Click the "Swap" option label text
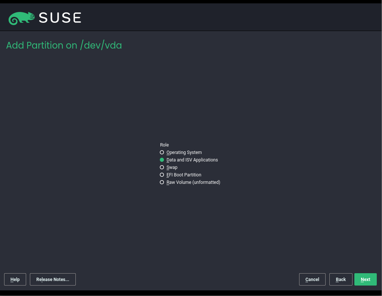This screenshot has width=382, height=296. tap(172, 167)
